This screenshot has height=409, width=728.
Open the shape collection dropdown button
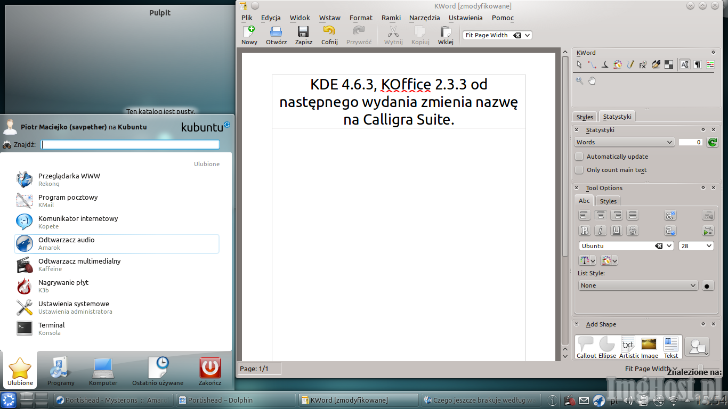pyautogui.click(x=697, y=347)
